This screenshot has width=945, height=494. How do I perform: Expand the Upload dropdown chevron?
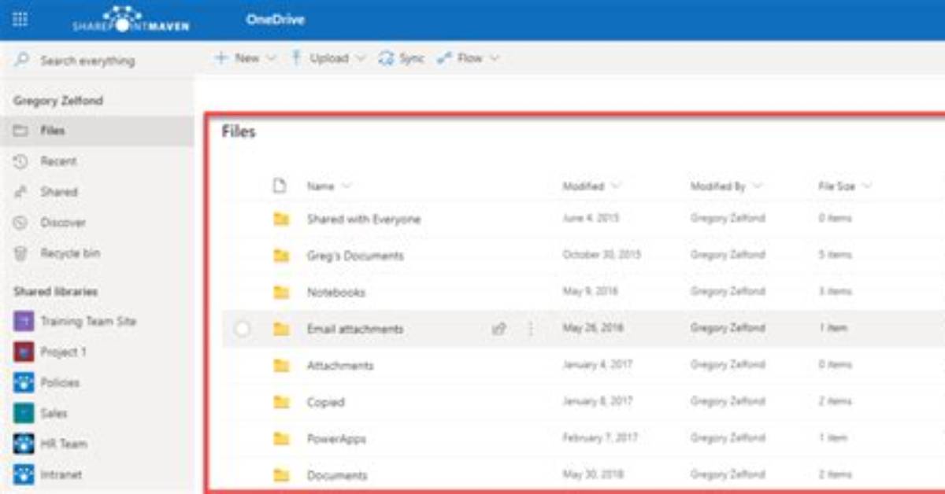pos(361,58)
